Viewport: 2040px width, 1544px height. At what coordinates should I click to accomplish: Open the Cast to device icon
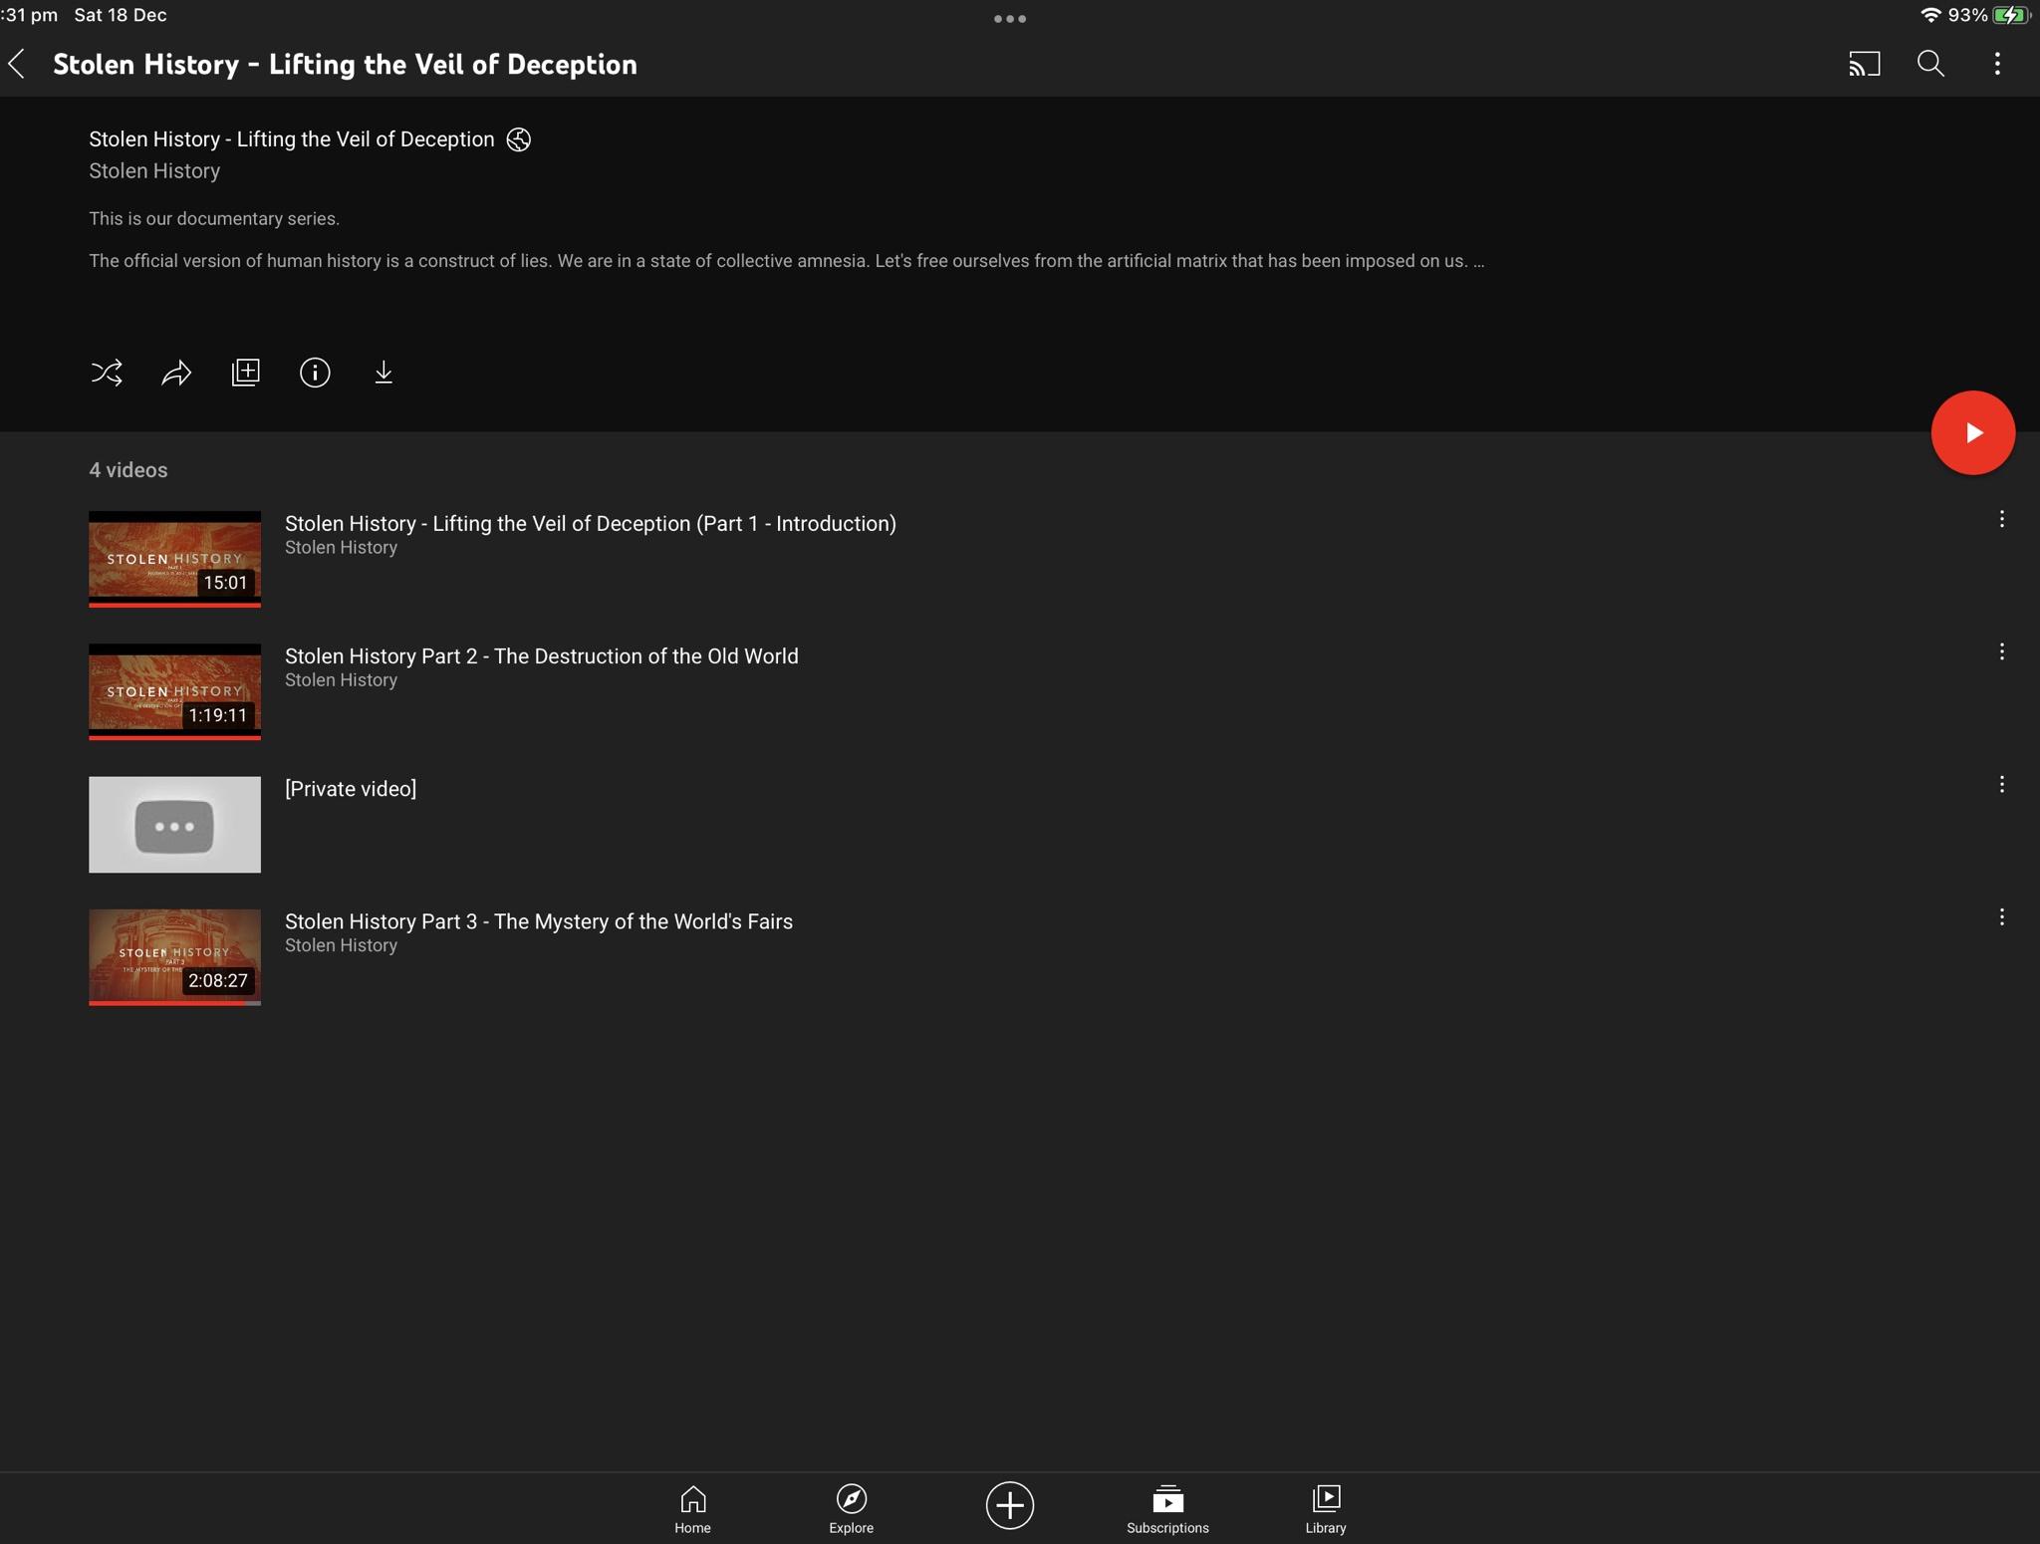click(1864, 64)
